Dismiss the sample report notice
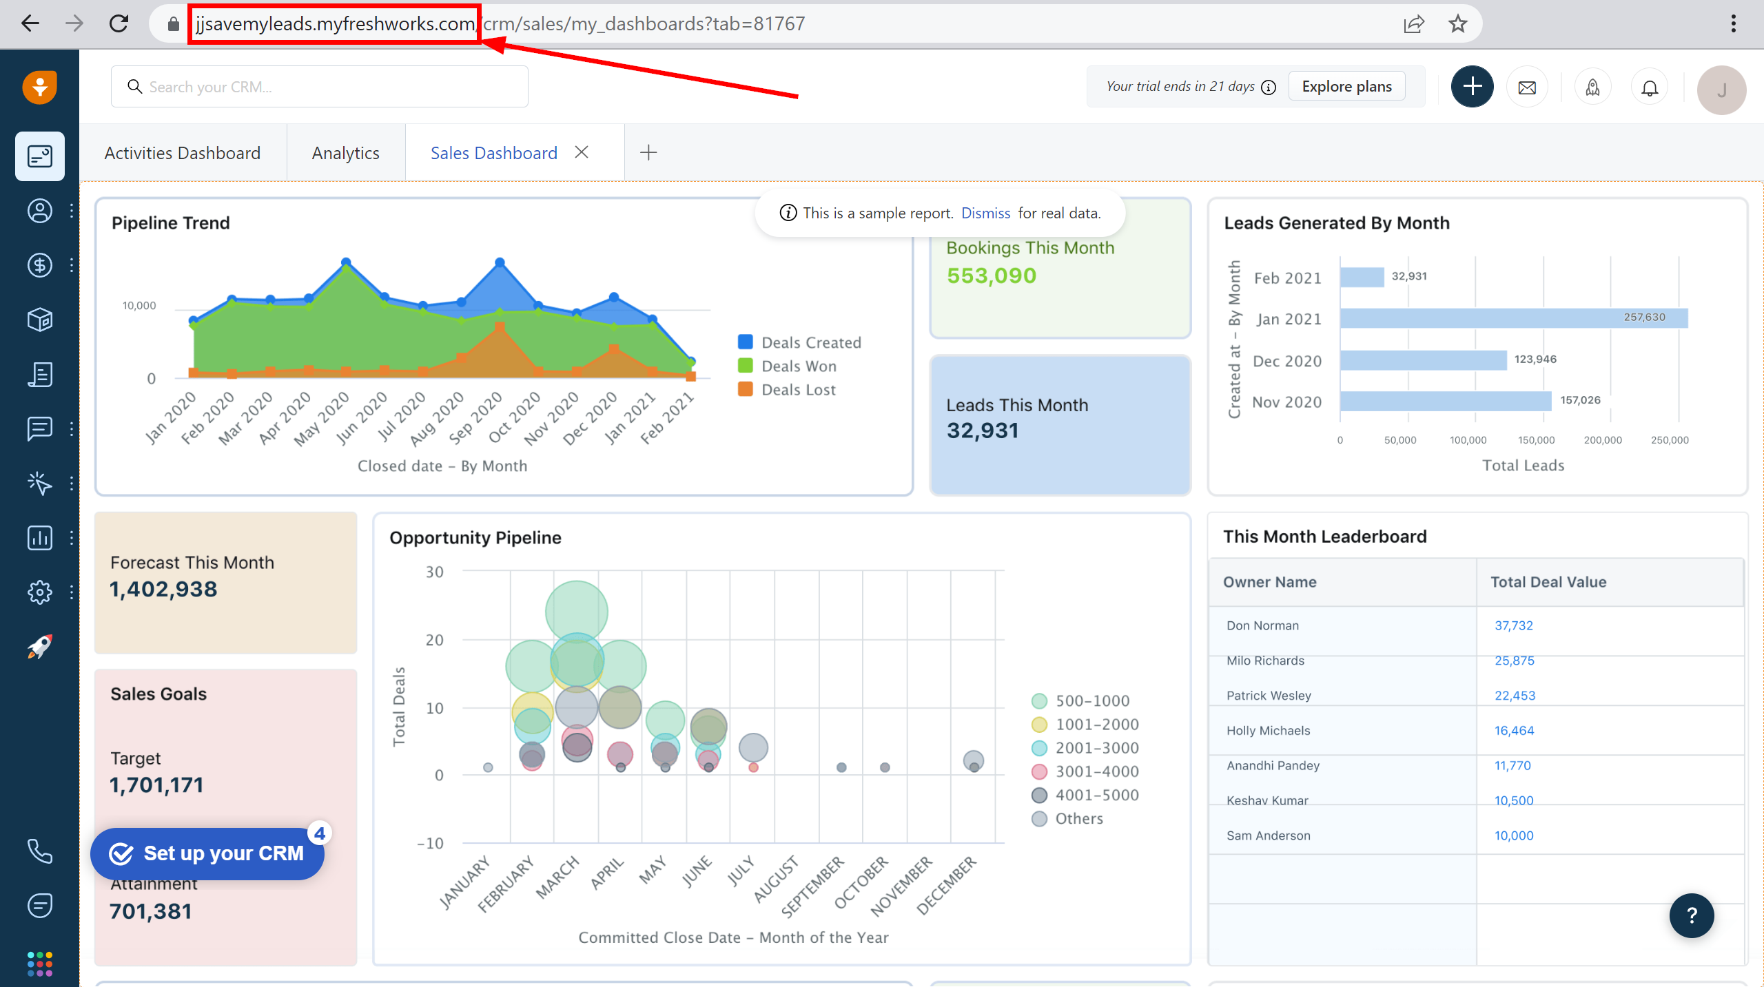 click(x=985, y=214)
